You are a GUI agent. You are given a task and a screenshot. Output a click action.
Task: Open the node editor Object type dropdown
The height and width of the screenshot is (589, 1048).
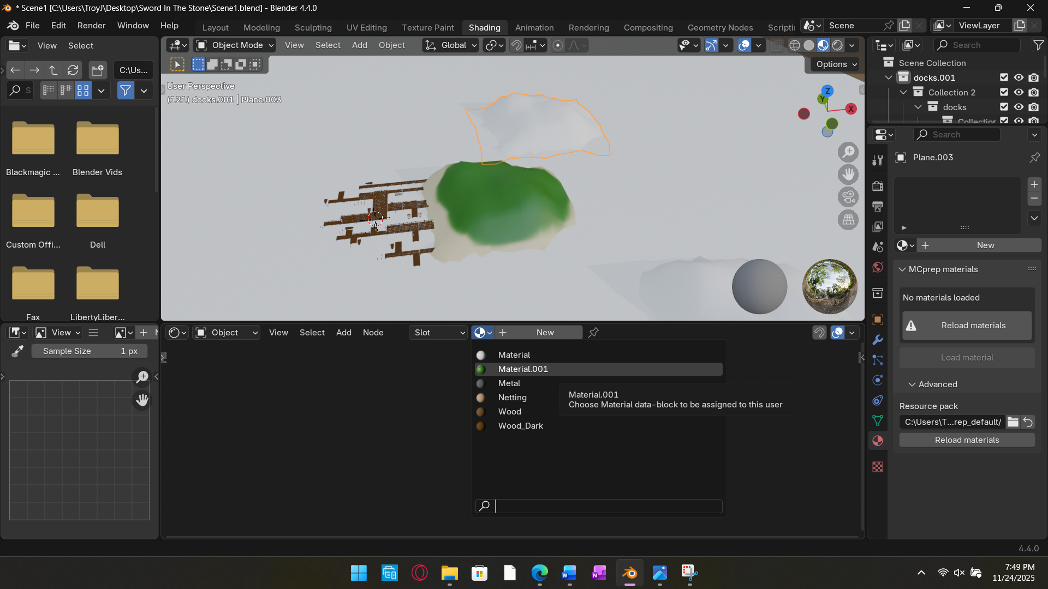227,332
